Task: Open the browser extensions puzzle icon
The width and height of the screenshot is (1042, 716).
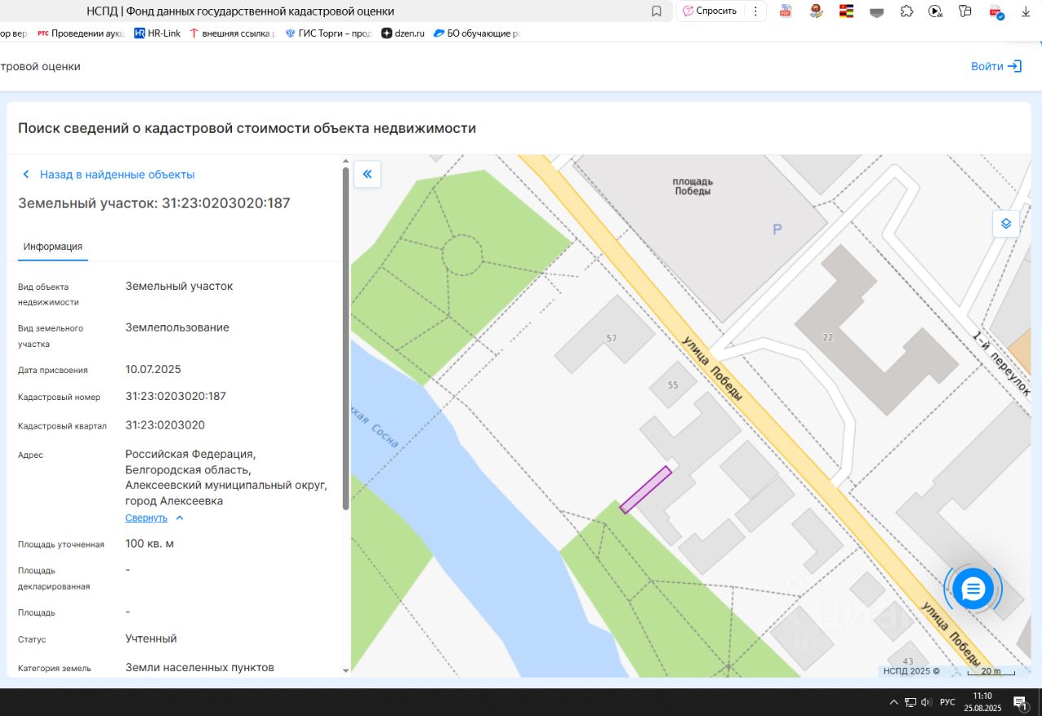Action: [906, 11]
